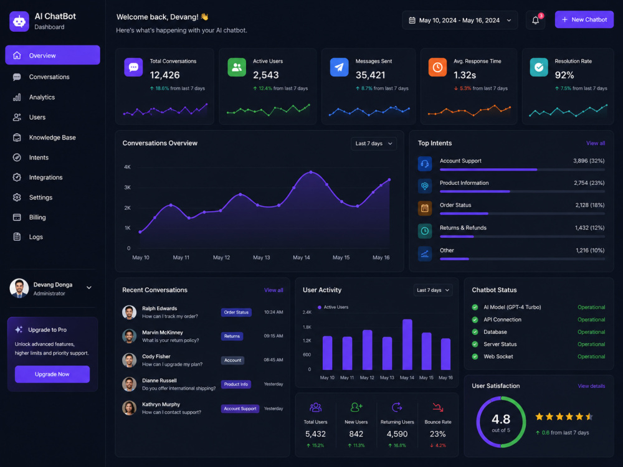Click the Active Users legend dot
Screen dimensions: 623x467
pyautogui.click(x=320, y=308)
